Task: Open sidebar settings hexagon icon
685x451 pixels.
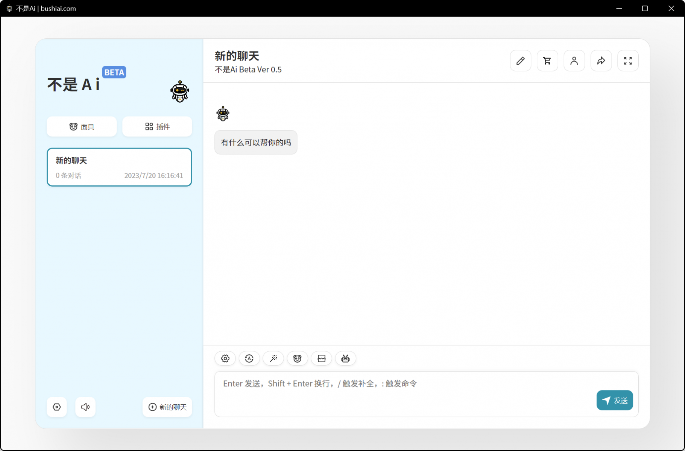Action: [57, 407]
